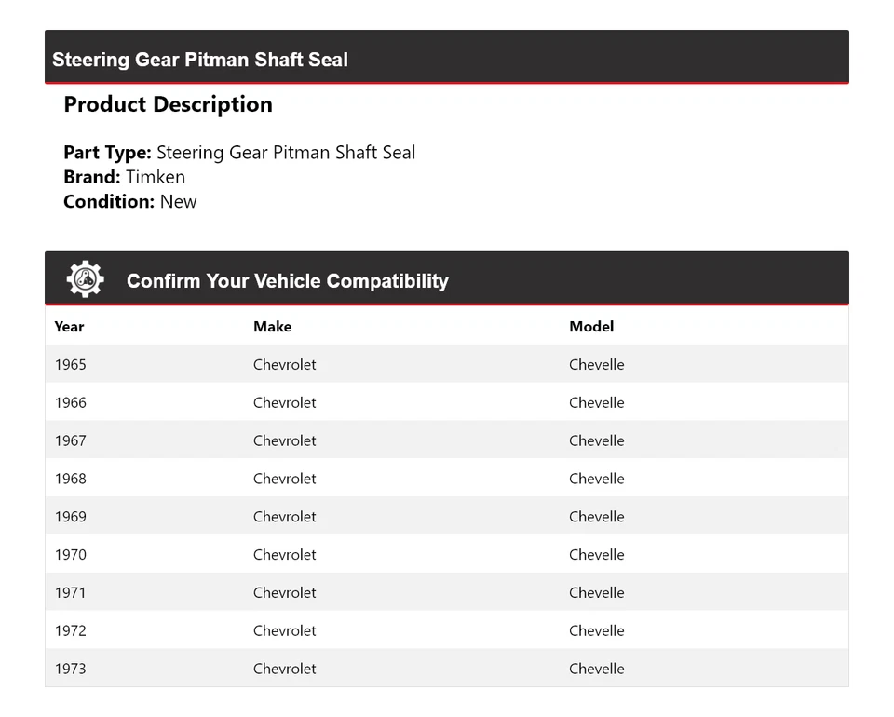The height and width of the screenshot is (717, 894).
Task: Select the 1968 year cell
Action: [70, 480]
